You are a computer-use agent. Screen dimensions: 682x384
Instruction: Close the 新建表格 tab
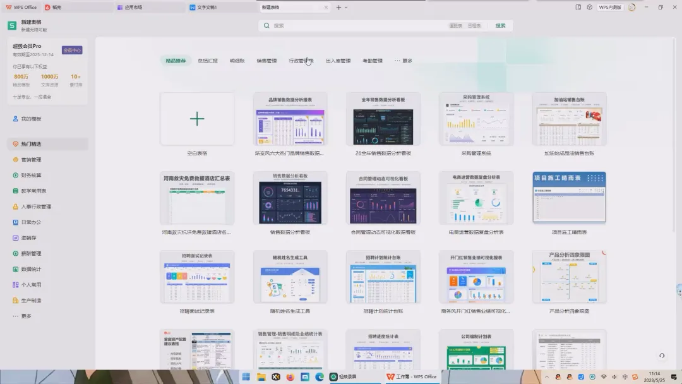pos(326,8)
